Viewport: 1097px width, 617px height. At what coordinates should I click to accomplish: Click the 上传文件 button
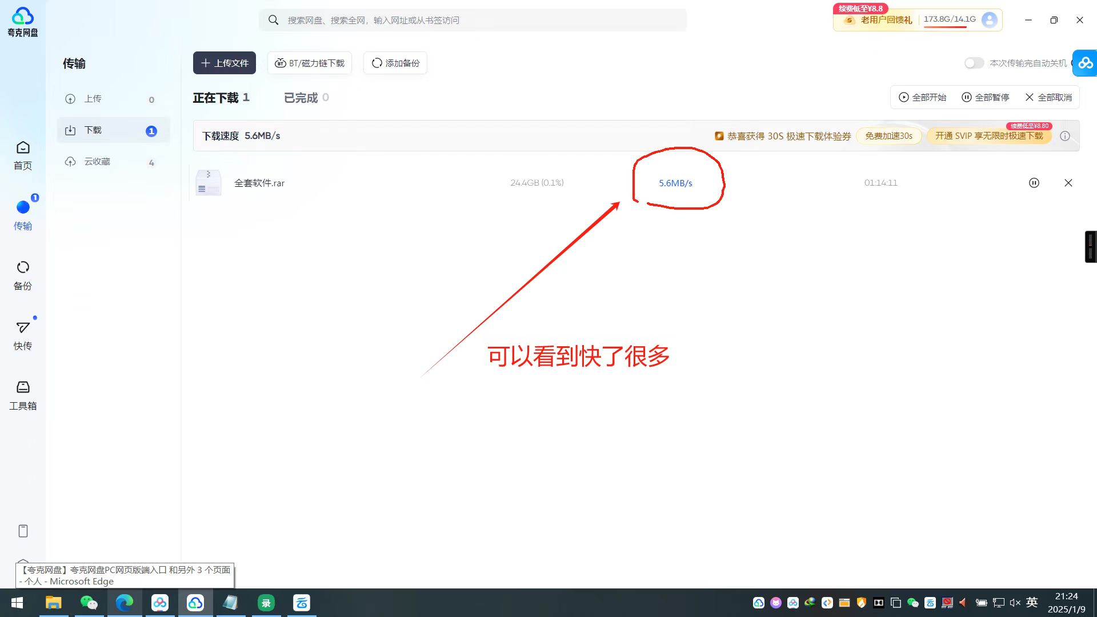point(224,63)
